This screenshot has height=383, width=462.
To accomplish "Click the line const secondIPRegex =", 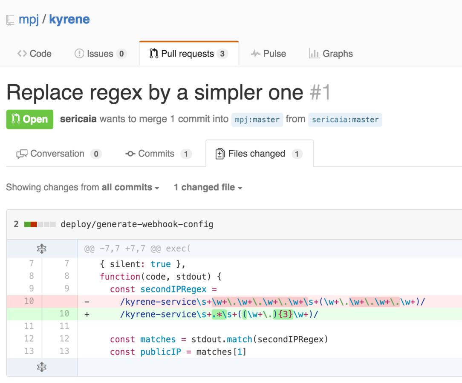I will 164,289.
